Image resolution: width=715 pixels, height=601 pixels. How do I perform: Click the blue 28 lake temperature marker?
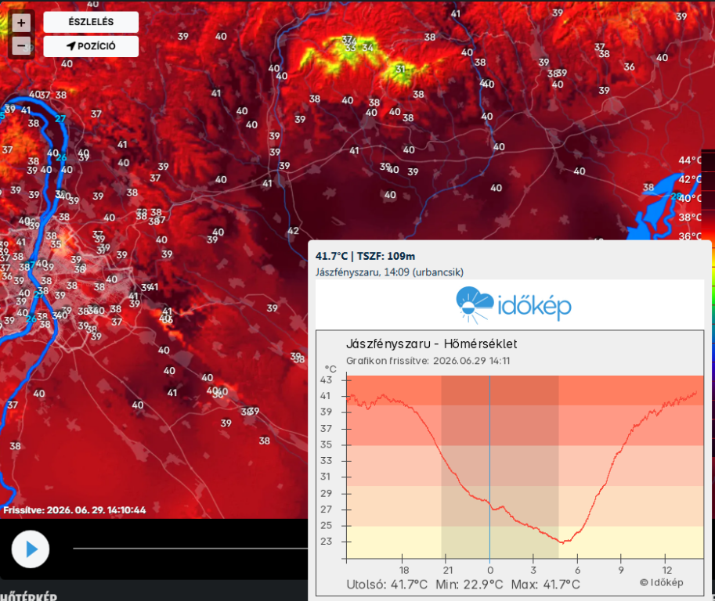676,196
